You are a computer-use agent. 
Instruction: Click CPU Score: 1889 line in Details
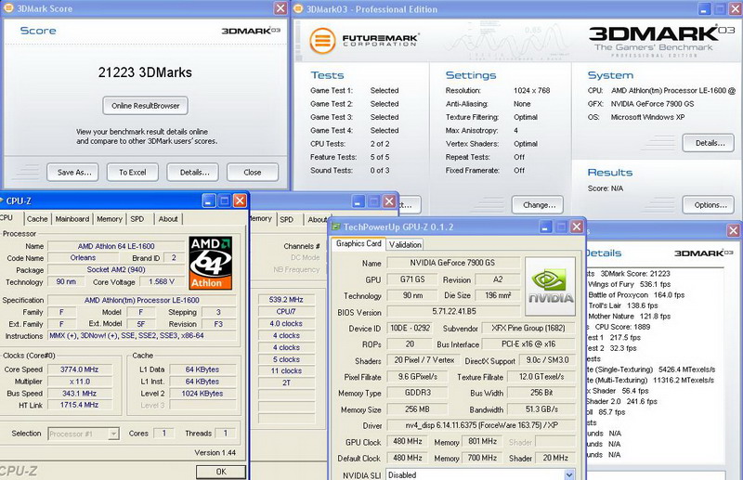[622, 327]
